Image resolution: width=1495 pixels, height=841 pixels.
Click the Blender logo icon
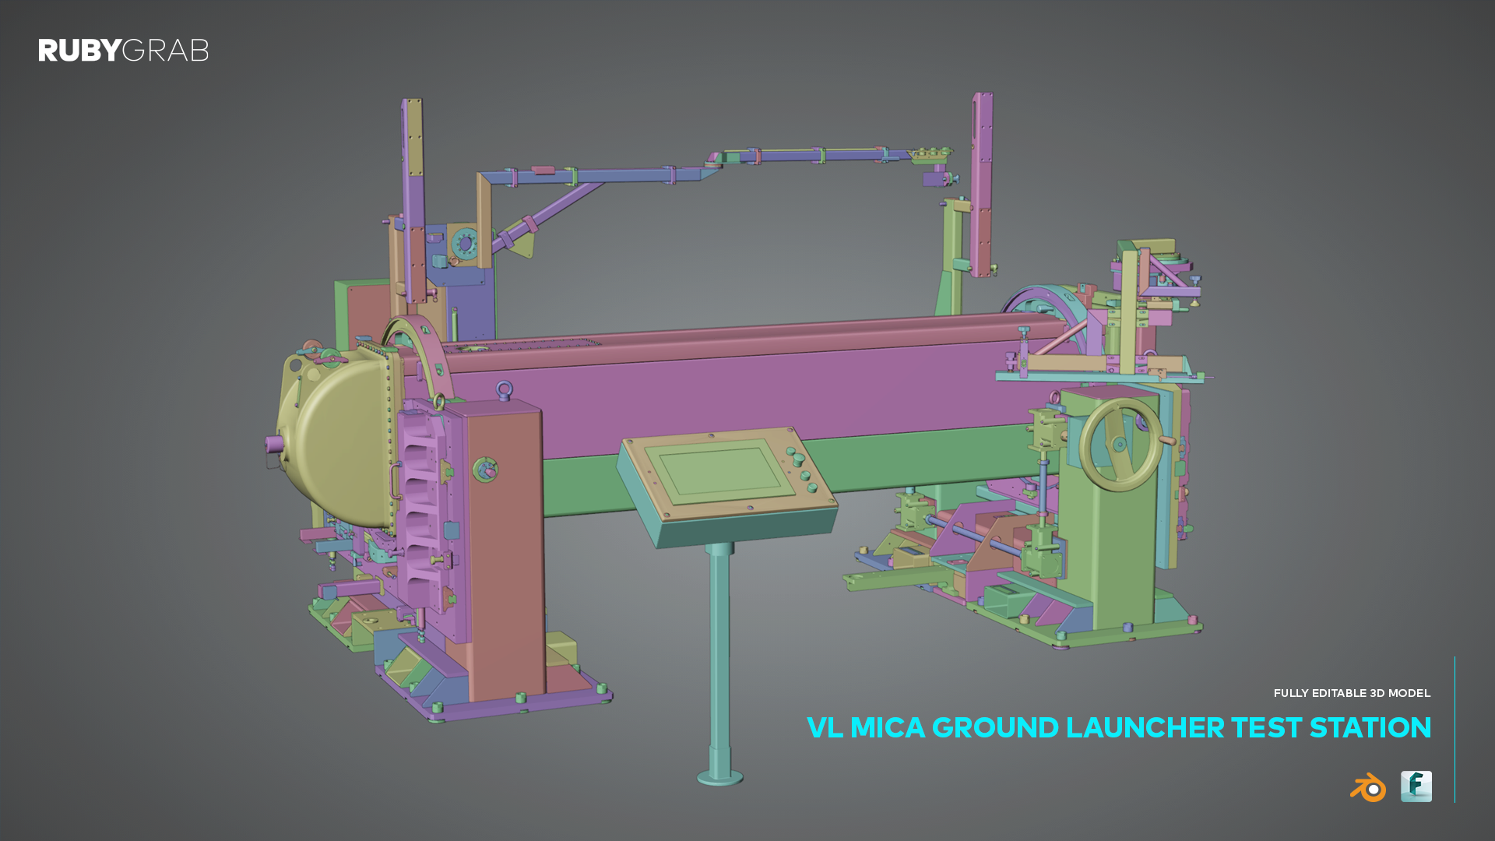click(1368, 787)
